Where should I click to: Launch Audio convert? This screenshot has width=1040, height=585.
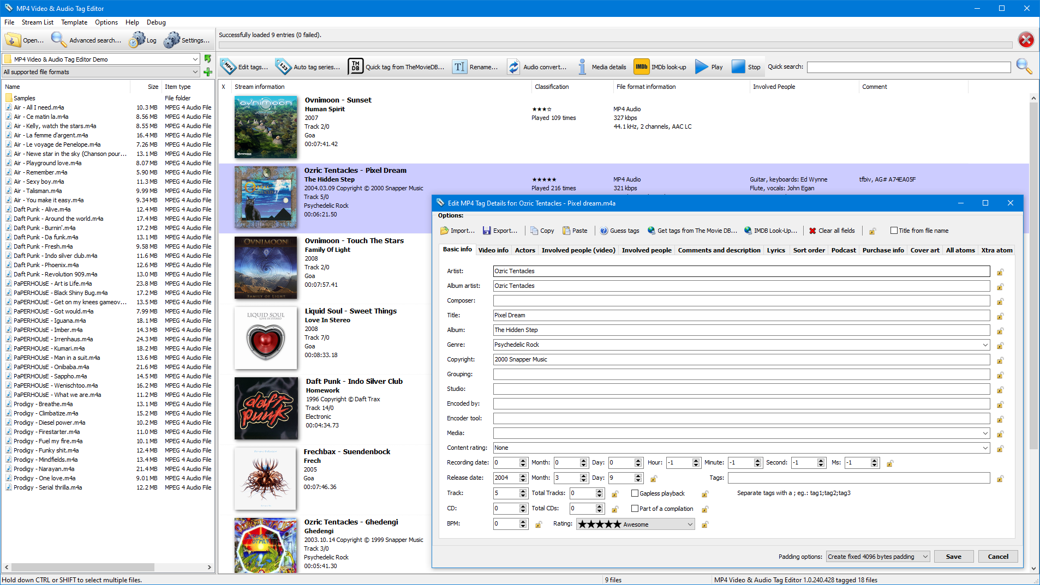pos(537,67)
